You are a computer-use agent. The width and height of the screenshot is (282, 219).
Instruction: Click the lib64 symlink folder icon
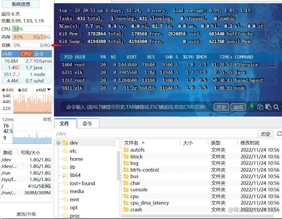(65, 175)
